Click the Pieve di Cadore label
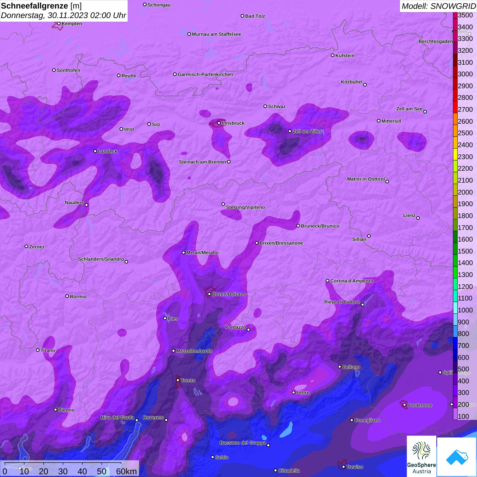 click(342, 302)
